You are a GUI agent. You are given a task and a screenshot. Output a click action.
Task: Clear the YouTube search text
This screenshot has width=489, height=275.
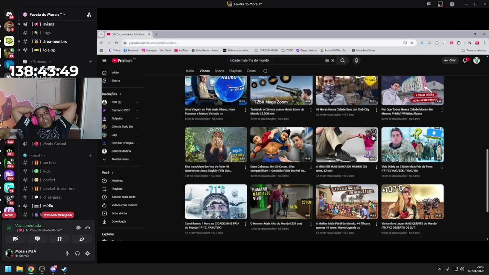coord(333,60)
